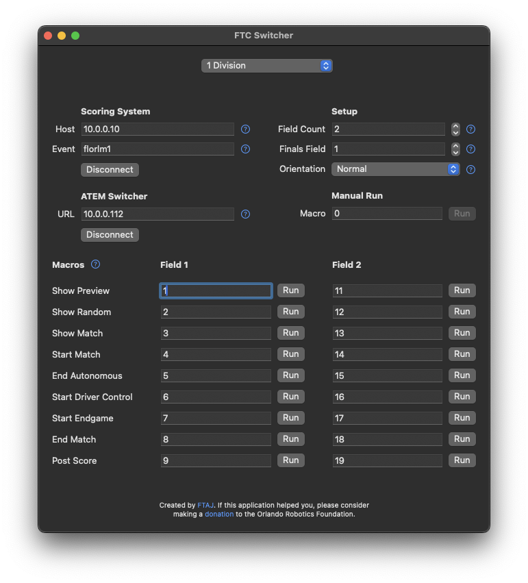This screenshot has width=528, height=583.
Task: Focus Start Endgame Field 2 macro field
Action: coord(387,418)
